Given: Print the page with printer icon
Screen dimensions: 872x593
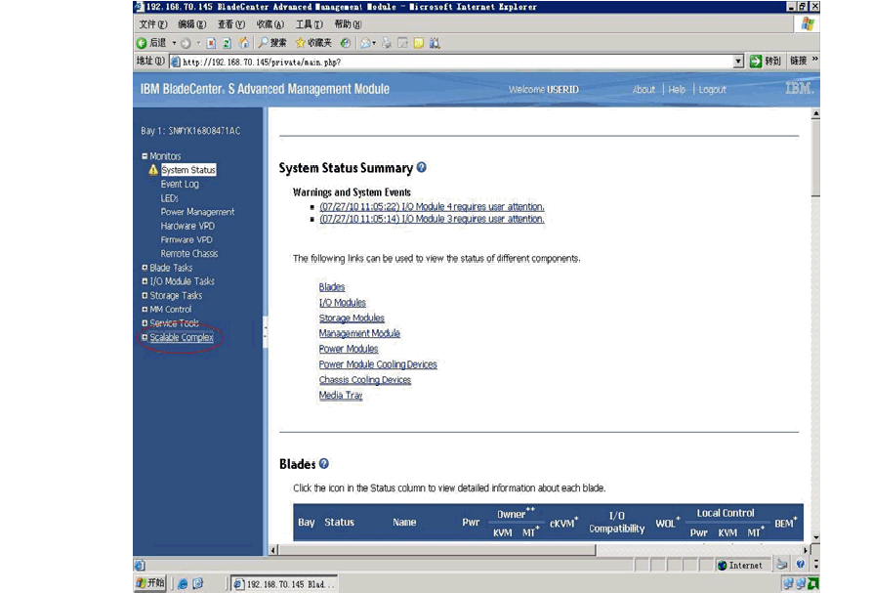Looking at the screenshot, I should (387, 43).
